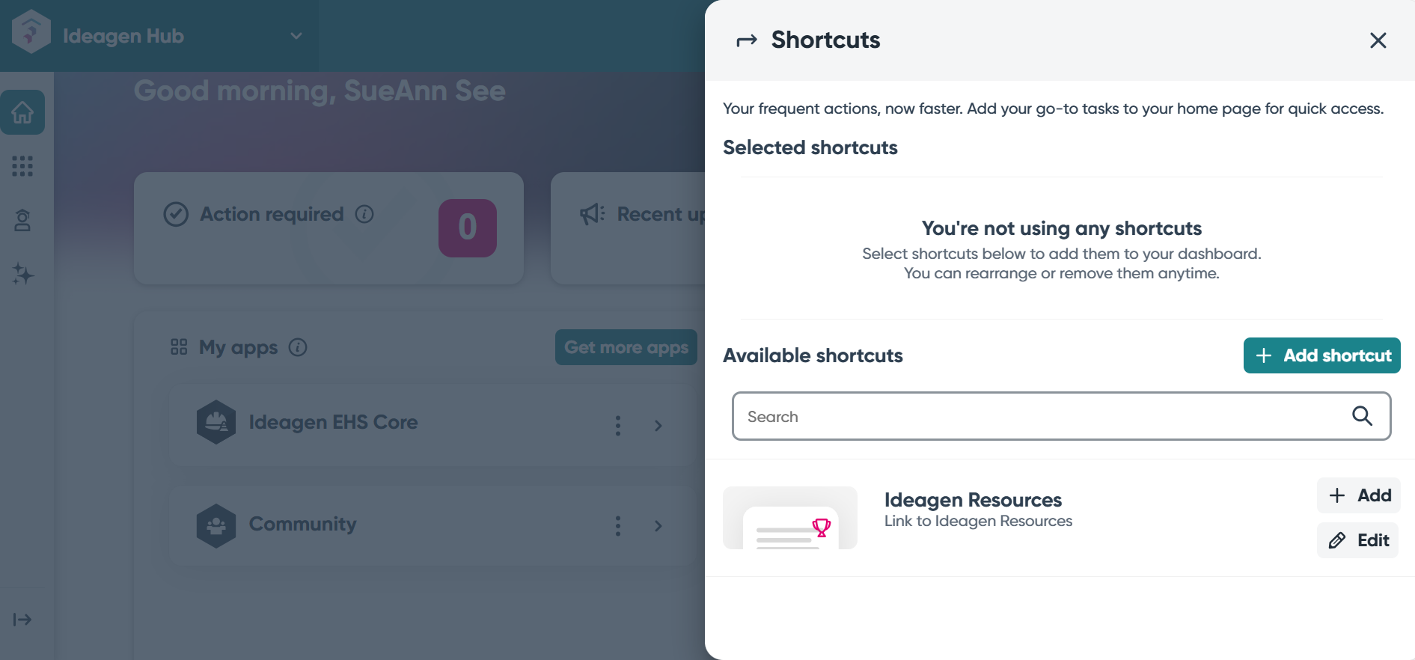
Task: Click the Action required info icon
Action: pyautogui.click(x=364, y=215)
